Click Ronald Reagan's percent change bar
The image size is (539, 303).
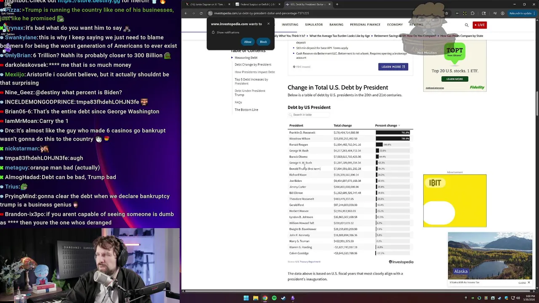coord(379,145)
